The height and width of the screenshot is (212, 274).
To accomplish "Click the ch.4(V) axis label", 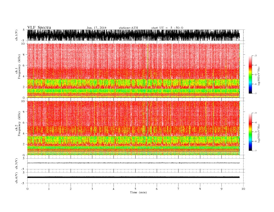I will pos(16,178).
